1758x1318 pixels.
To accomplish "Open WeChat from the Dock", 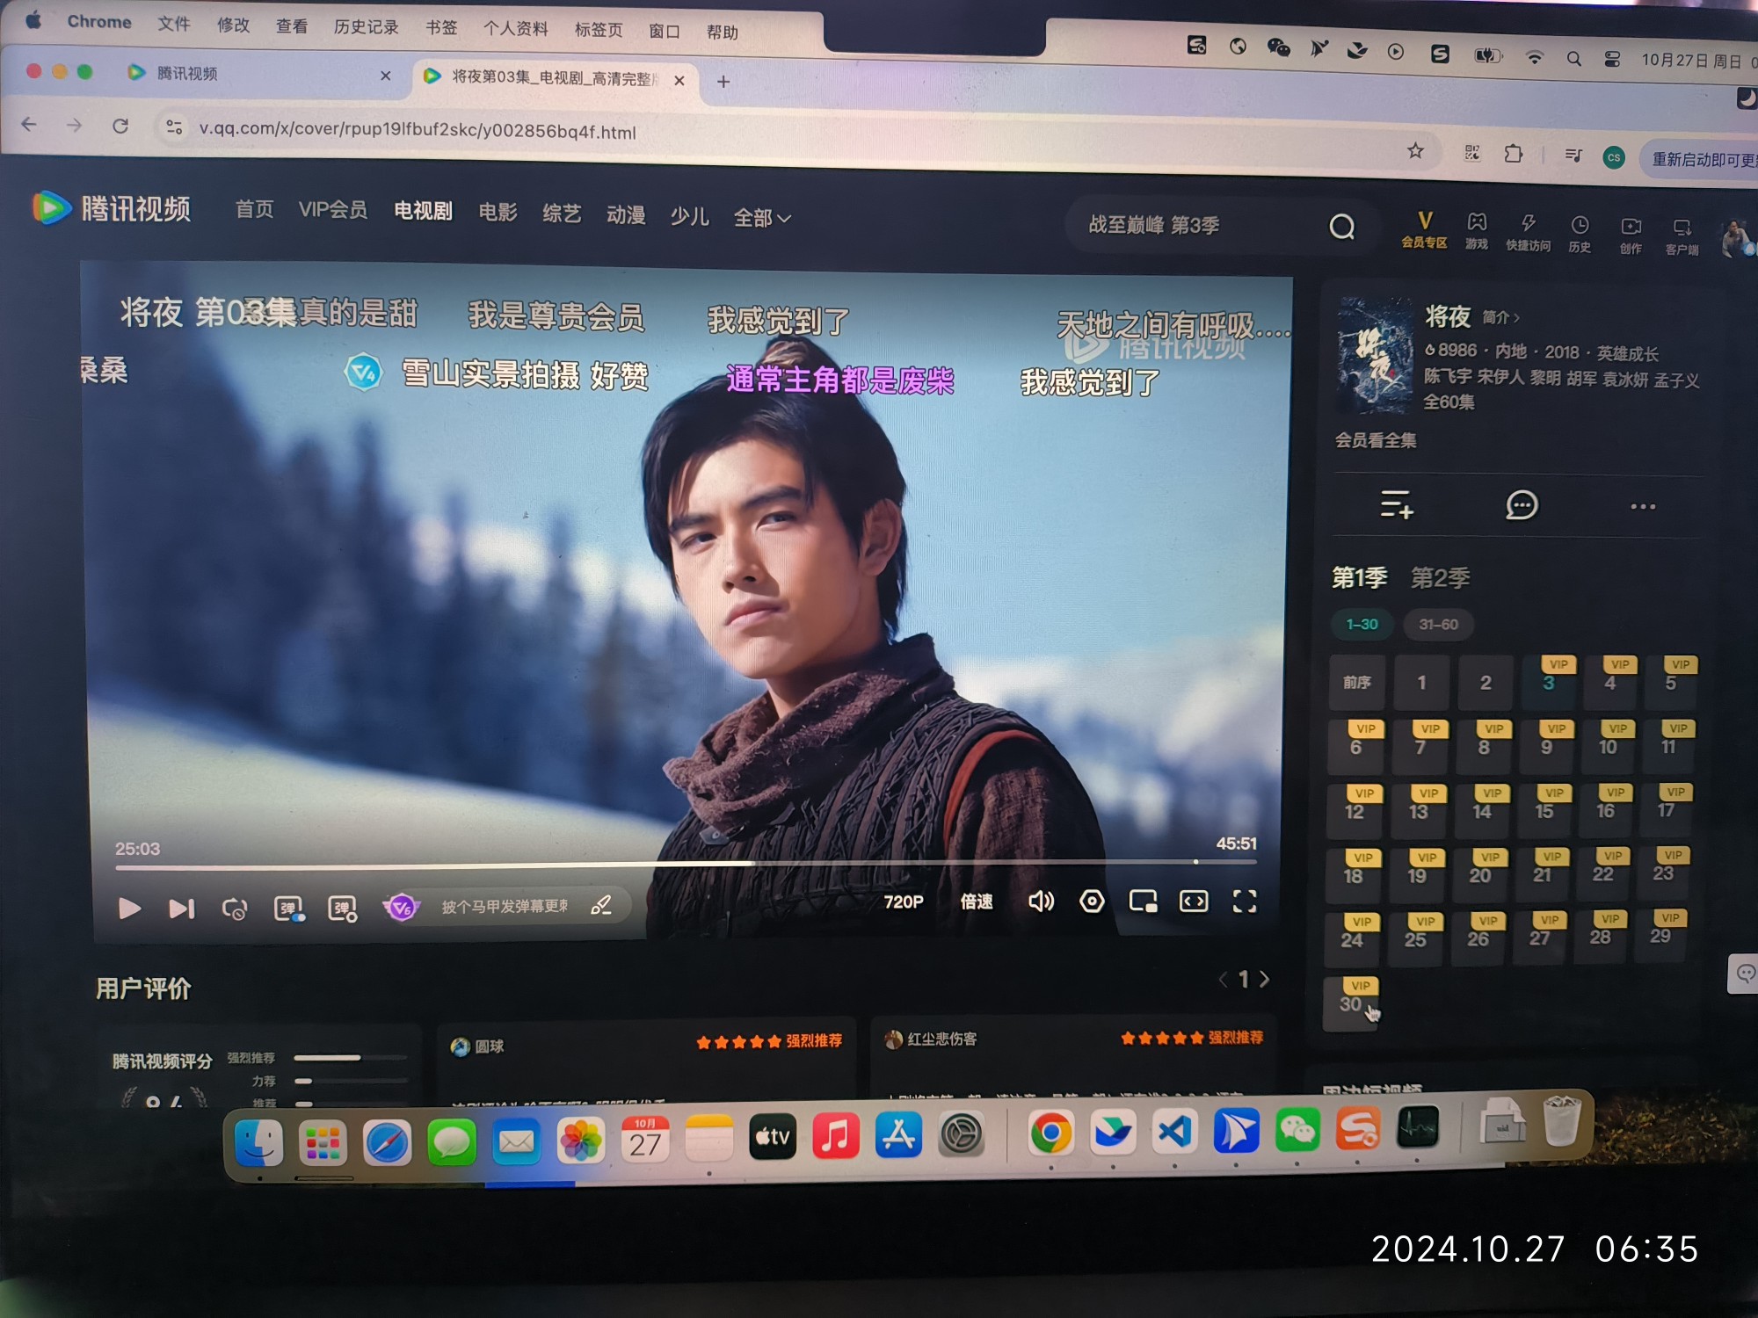I will (1297, 1131).
